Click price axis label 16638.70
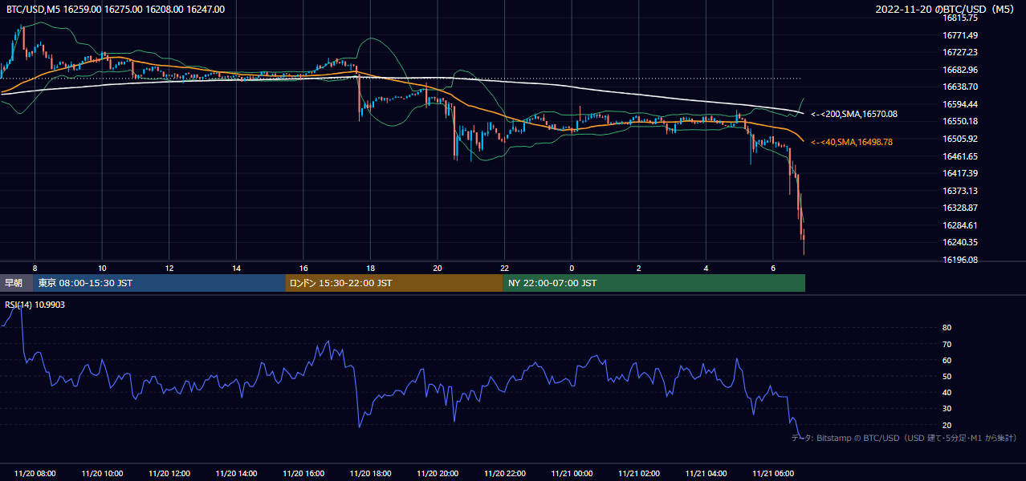 click(x=959, y=87)
